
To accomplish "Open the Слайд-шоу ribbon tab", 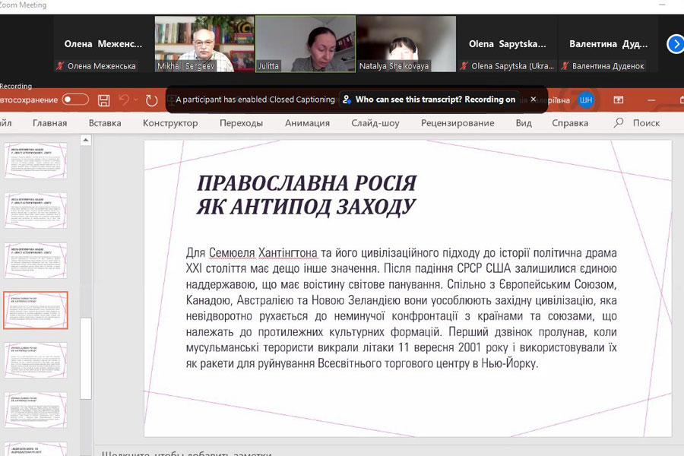I will (x=375, y=123).
